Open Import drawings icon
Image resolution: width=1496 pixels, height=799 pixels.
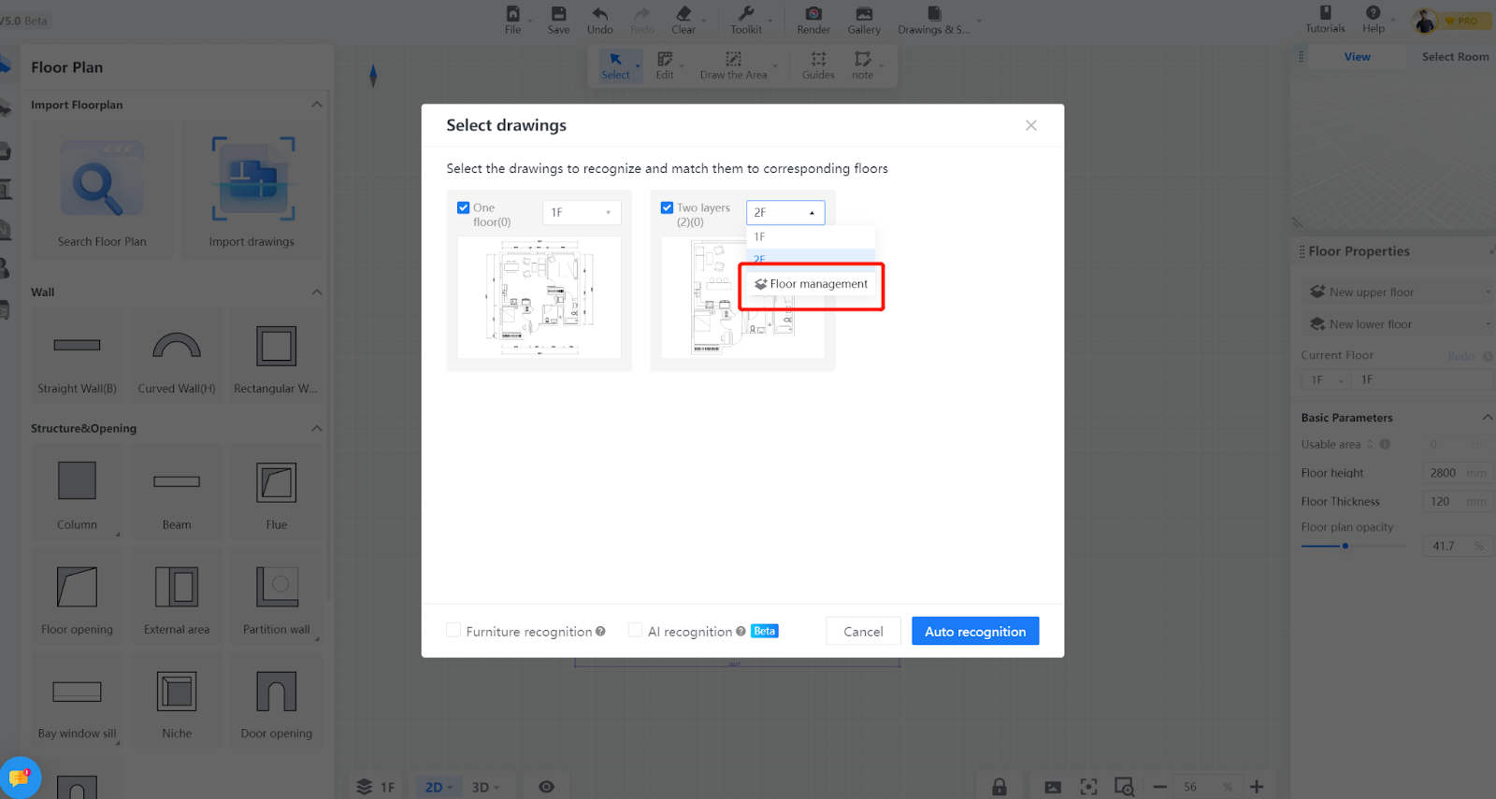[x=252, y=179]
